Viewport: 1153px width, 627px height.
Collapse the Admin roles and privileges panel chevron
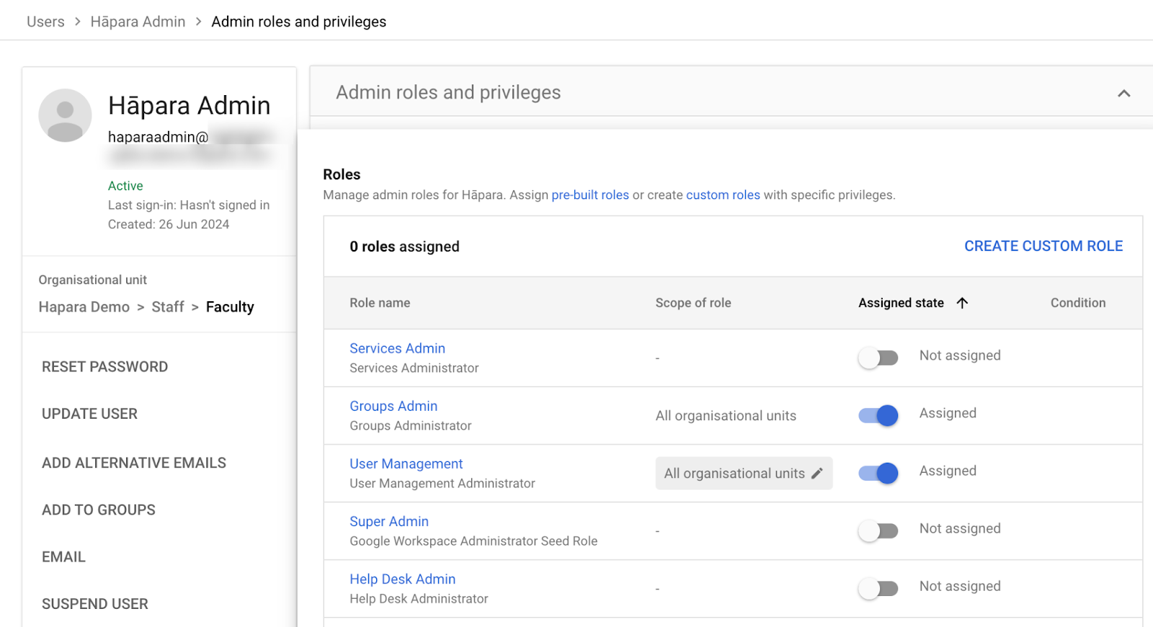pyautogui.click(x=1123, y=93)
